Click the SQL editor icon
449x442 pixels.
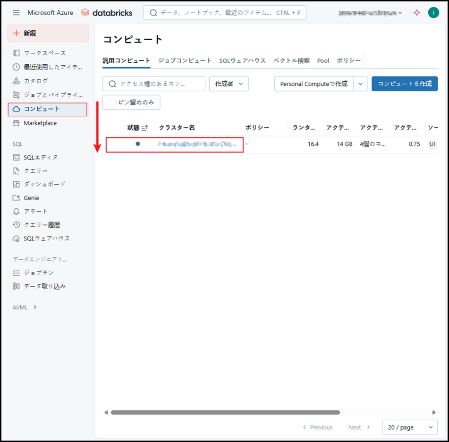coord(17,157)
